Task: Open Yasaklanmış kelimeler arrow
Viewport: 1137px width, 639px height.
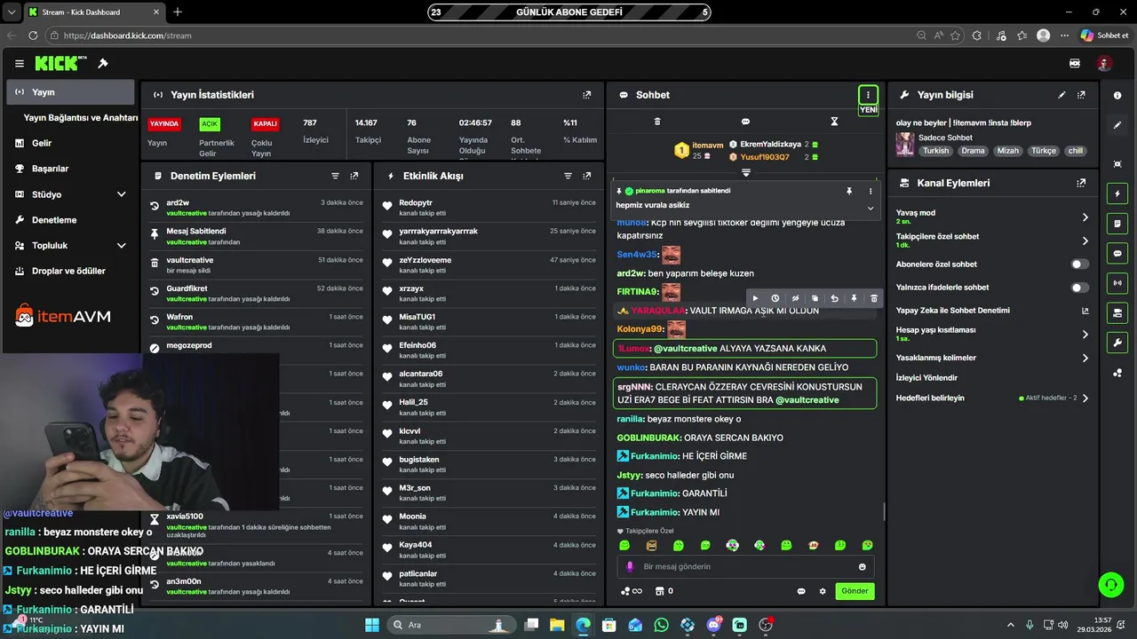Action: 1085,358
